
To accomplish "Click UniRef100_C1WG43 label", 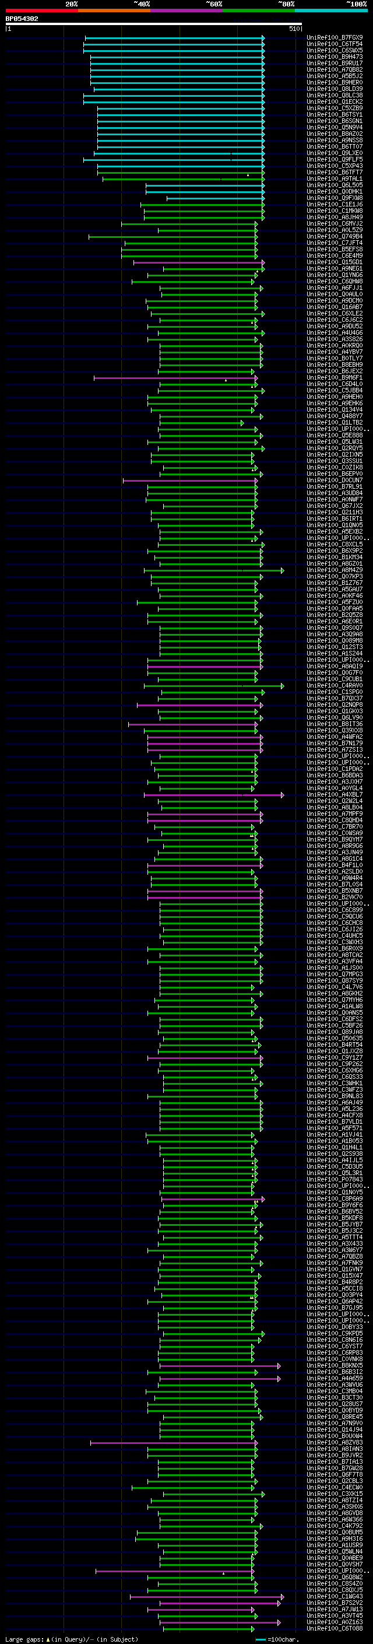I will click(x=335, y=1596).
